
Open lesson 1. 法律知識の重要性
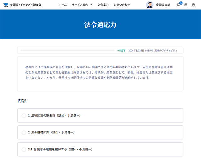point(54,116)
